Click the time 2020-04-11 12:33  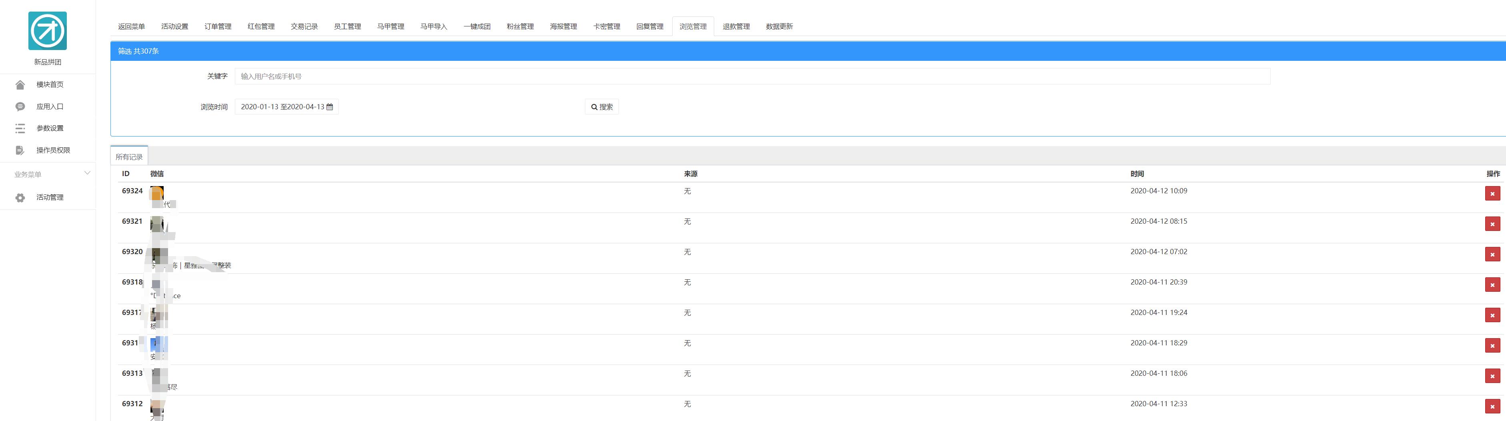coord(1159,403)
